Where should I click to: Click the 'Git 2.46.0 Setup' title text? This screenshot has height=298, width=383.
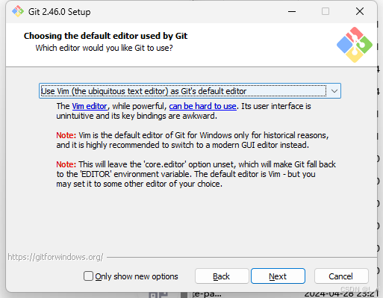(59, 12)
